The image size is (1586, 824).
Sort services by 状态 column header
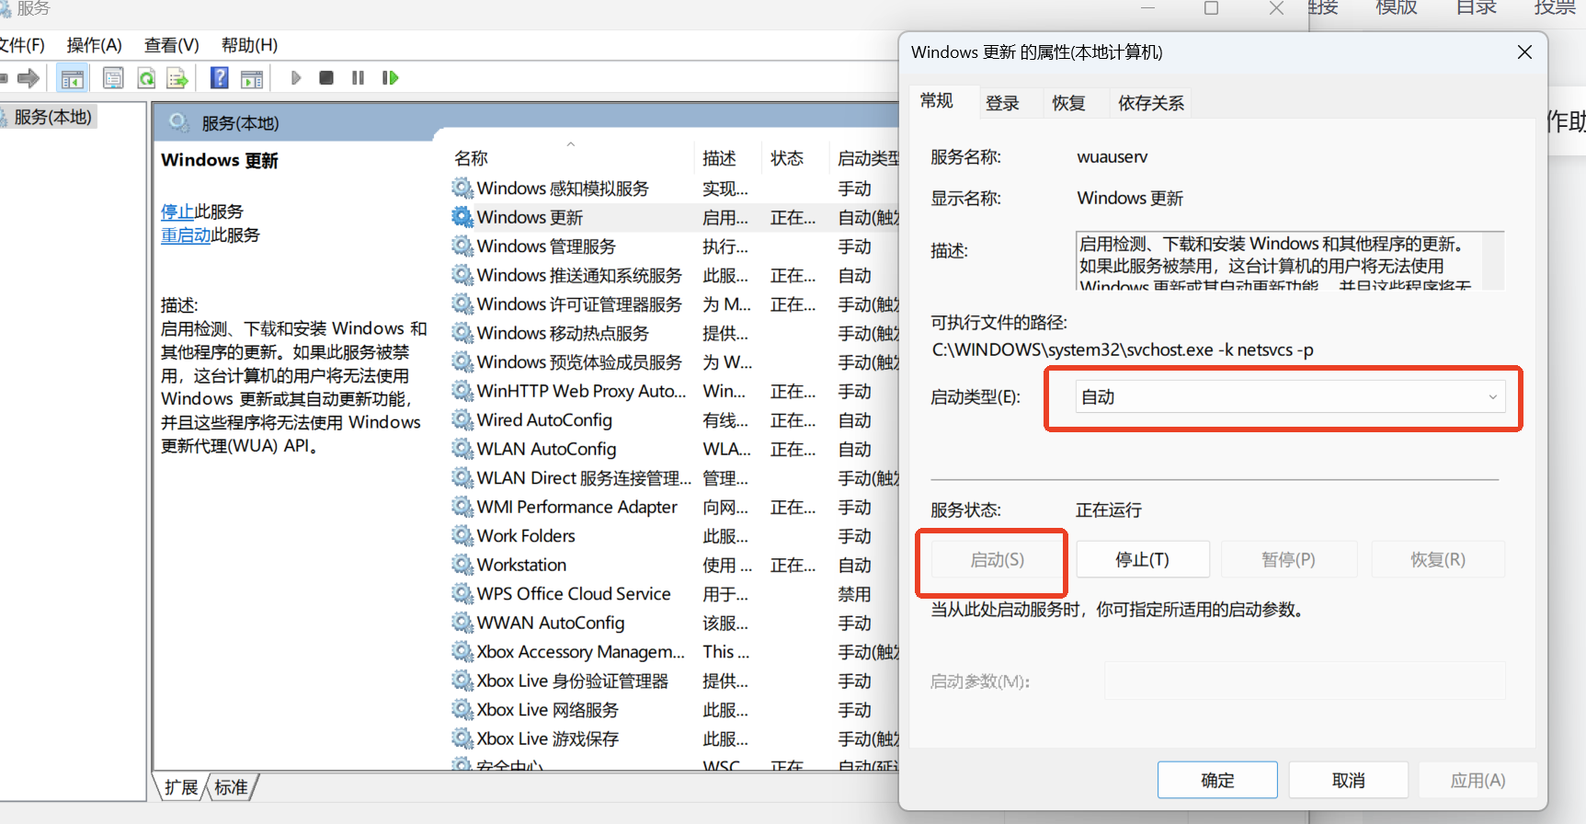pos(794,158)
